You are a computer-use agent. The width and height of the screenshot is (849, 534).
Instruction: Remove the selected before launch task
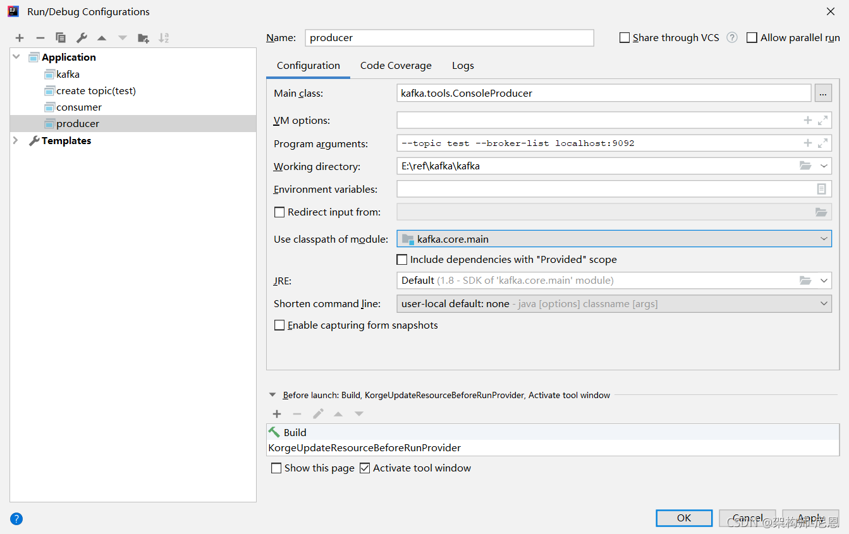pos(297,414)
